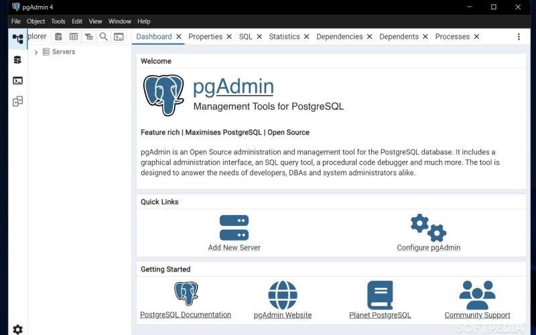This screenshot has width=536, height=335.
Task: Click the Add New Server link
Action: pyautogui.click(x=234, y=247)
